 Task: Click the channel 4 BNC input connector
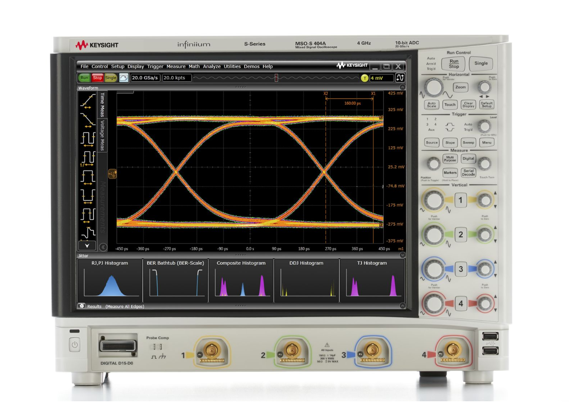point(452,349)
